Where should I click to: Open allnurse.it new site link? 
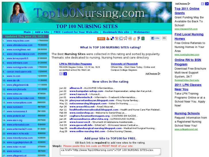tap(76, 88)
